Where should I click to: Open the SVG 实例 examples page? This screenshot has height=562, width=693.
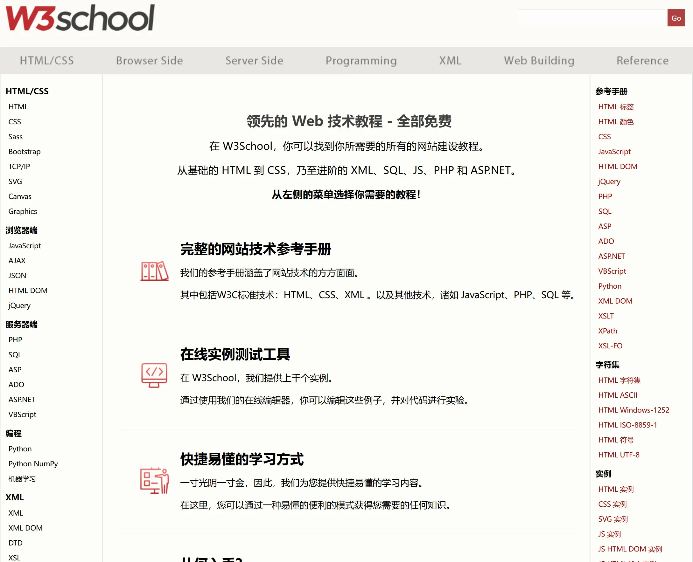click(612, 519)
